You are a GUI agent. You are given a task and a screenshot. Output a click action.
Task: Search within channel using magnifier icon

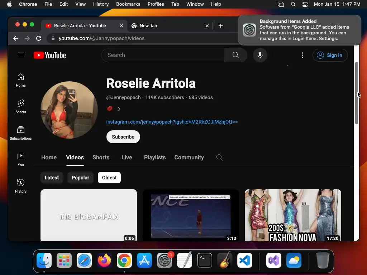(x=219, y=158)
